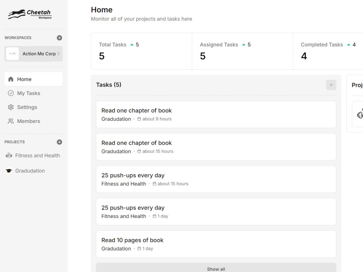The image size is (363, 272).
Task: Click the Total Tasks green up arrow
Action: [x=132, y=45]
